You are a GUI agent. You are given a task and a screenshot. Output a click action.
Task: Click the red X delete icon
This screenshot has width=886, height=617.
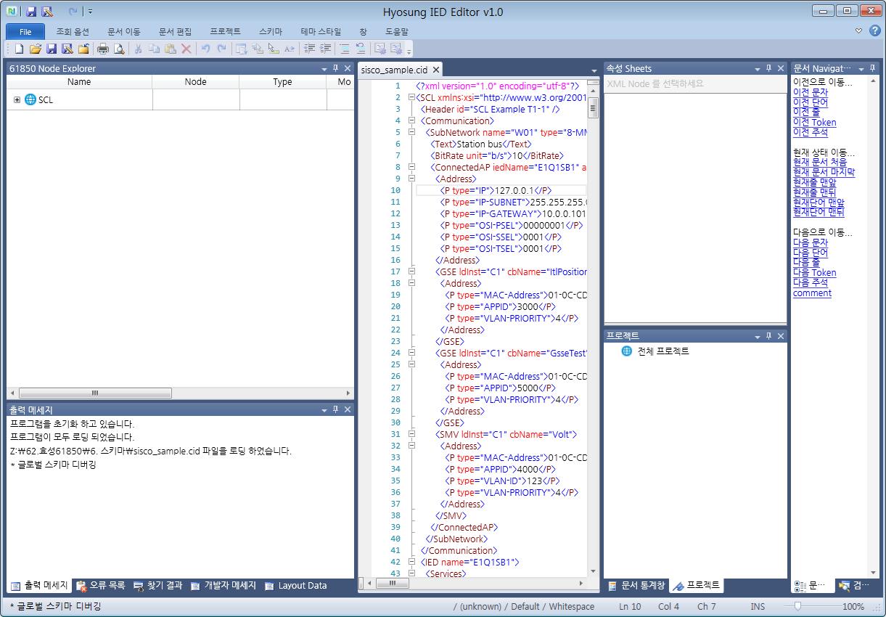click(x=186, y=49)
